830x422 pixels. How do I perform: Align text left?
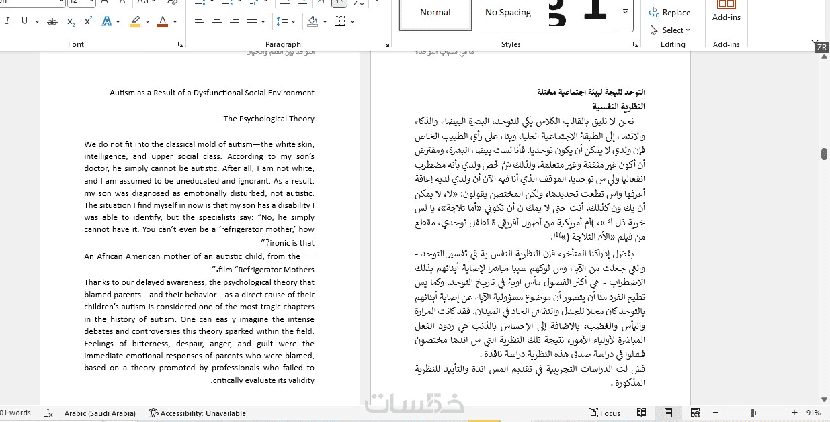(200, 21)
